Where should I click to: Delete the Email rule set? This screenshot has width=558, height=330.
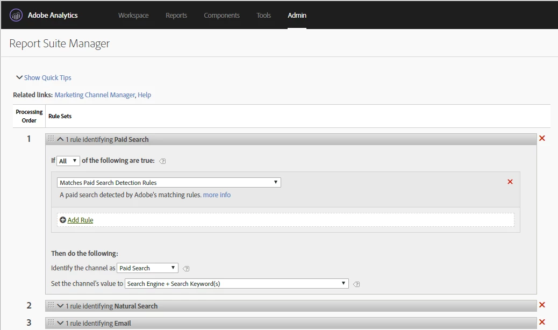542,322
